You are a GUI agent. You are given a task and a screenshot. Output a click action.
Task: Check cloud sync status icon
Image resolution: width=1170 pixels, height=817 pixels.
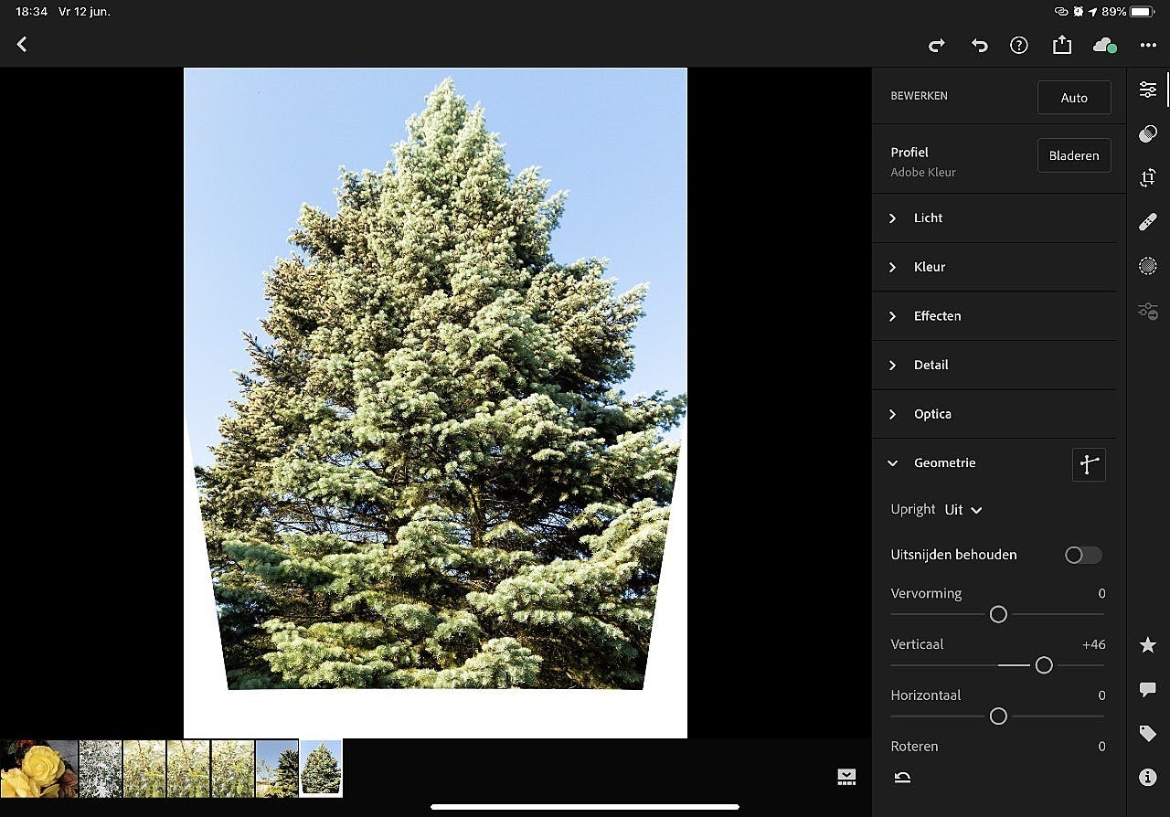[x=1104, y=45]
